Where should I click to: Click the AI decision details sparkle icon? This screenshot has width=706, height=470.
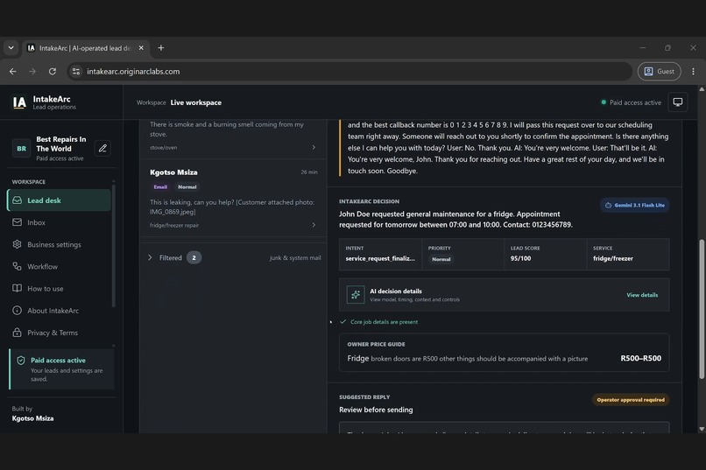click(356, 295)
